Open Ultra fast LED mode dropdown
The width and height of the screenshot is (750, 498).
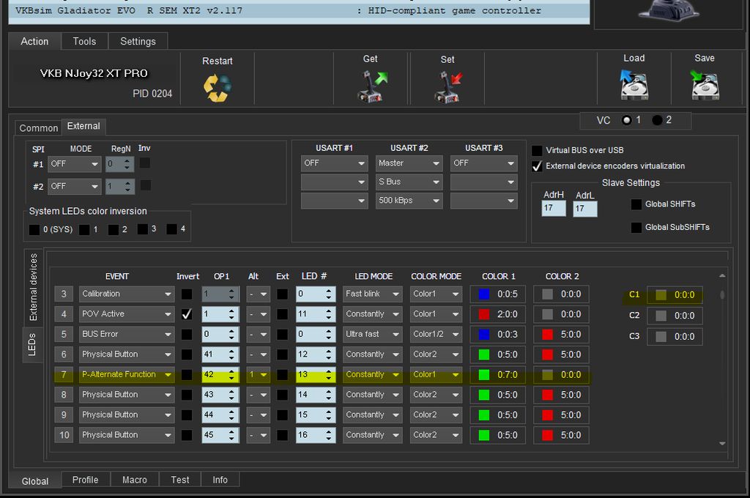point(372,334)
